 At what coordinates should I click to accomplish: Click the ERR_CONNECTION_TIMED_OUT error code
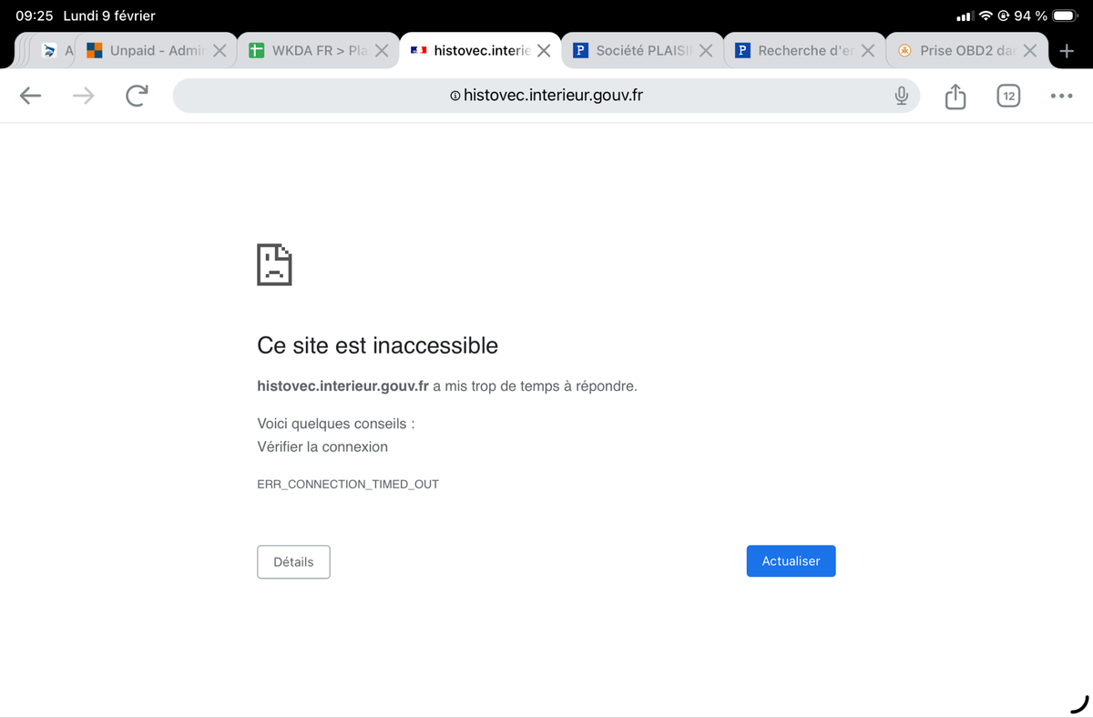click(x=348, y=484)
